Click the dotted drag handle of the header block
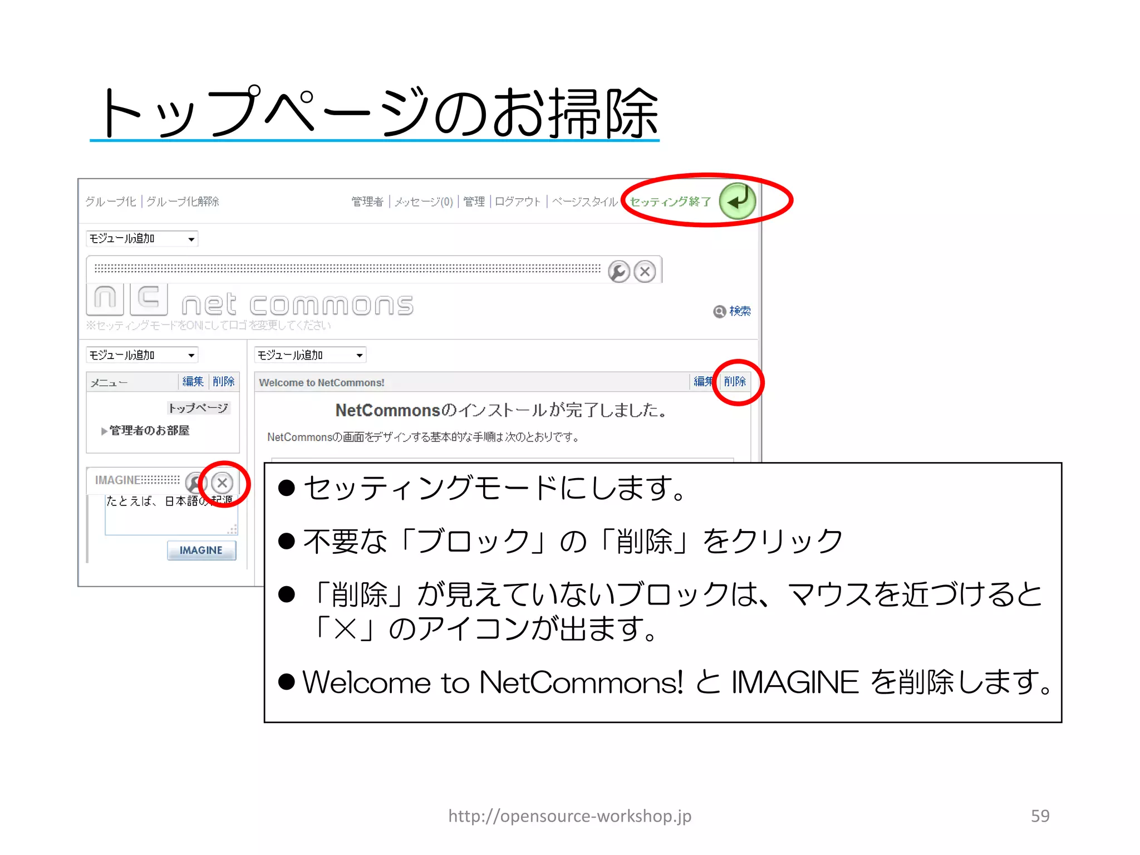Screen dimensions: 1140x855 click(347, 268)
